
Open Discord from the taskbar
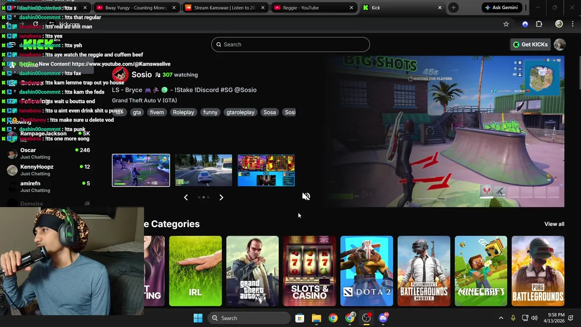point(383,318)
